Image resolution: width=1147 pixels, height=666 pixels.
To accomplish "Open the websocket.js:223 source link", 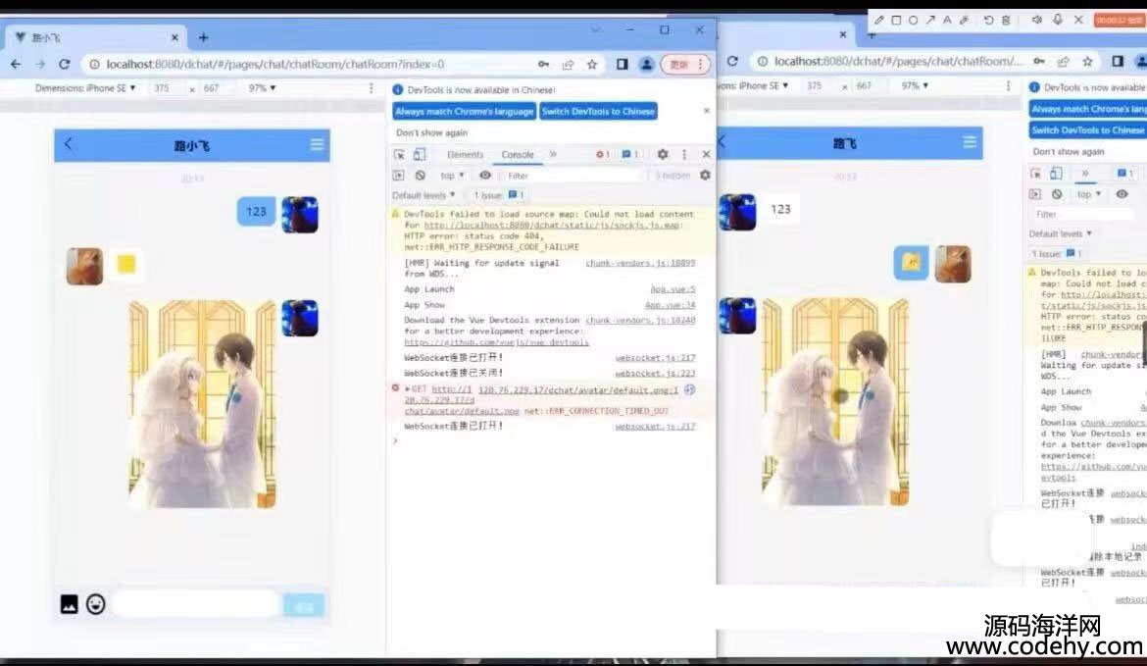I will click(656, 374).
